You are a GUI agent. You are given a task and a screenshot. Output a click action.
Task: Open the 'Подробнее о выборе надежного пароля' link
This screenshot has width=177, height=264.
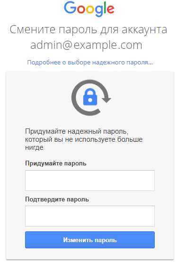click(x=90, y=63)
